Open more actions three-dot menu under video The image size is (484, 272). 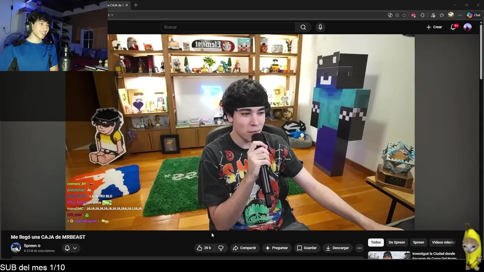359,248
